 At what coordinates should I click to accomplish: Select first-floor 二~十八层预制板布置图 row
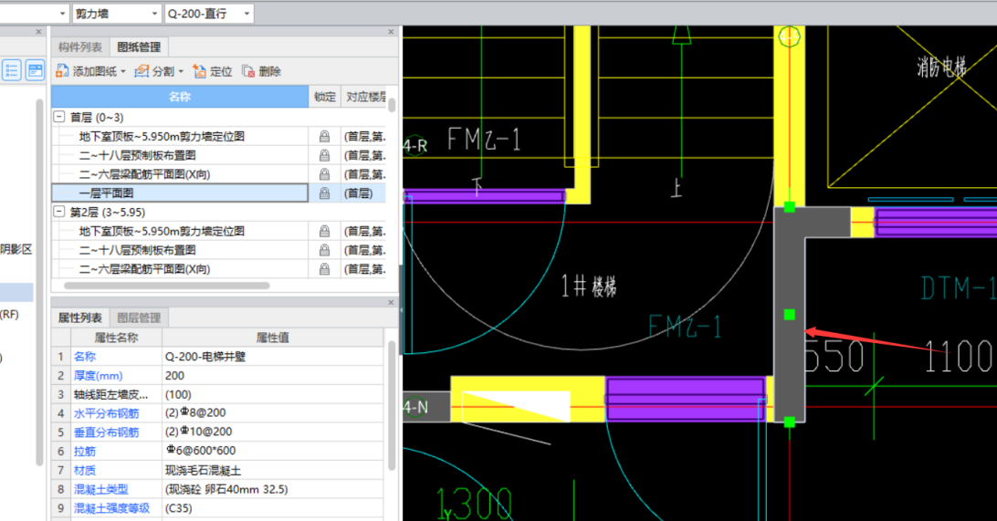180,156
